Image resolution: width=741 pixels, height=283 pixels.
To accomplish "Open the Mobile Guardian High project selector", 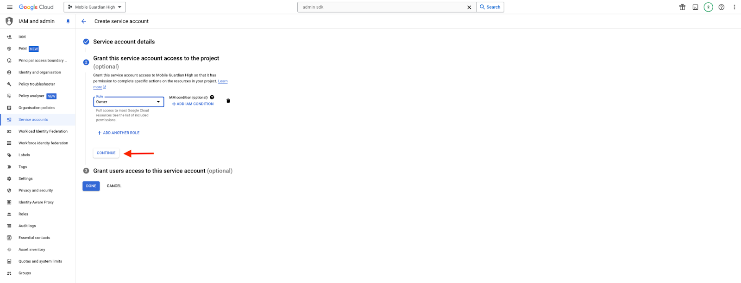I will [95, 7].
